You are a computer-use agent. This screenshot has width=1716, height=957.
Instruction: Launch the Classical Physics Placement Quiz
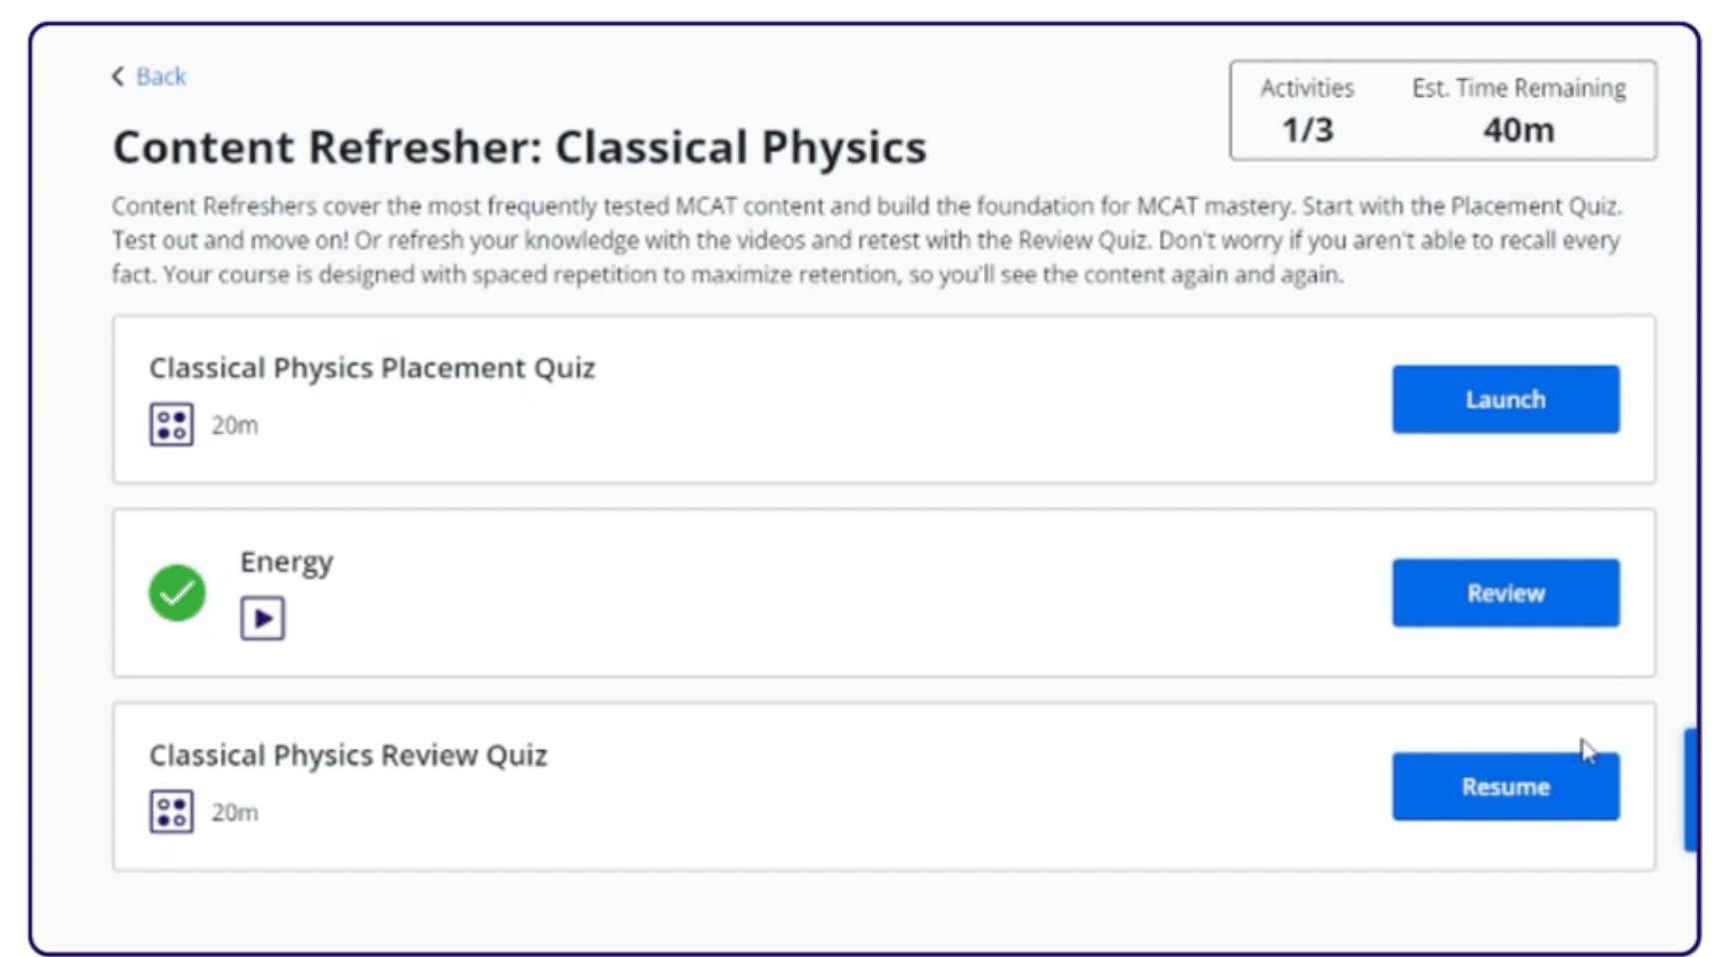pyautogui.click(x=1504, y=399)
